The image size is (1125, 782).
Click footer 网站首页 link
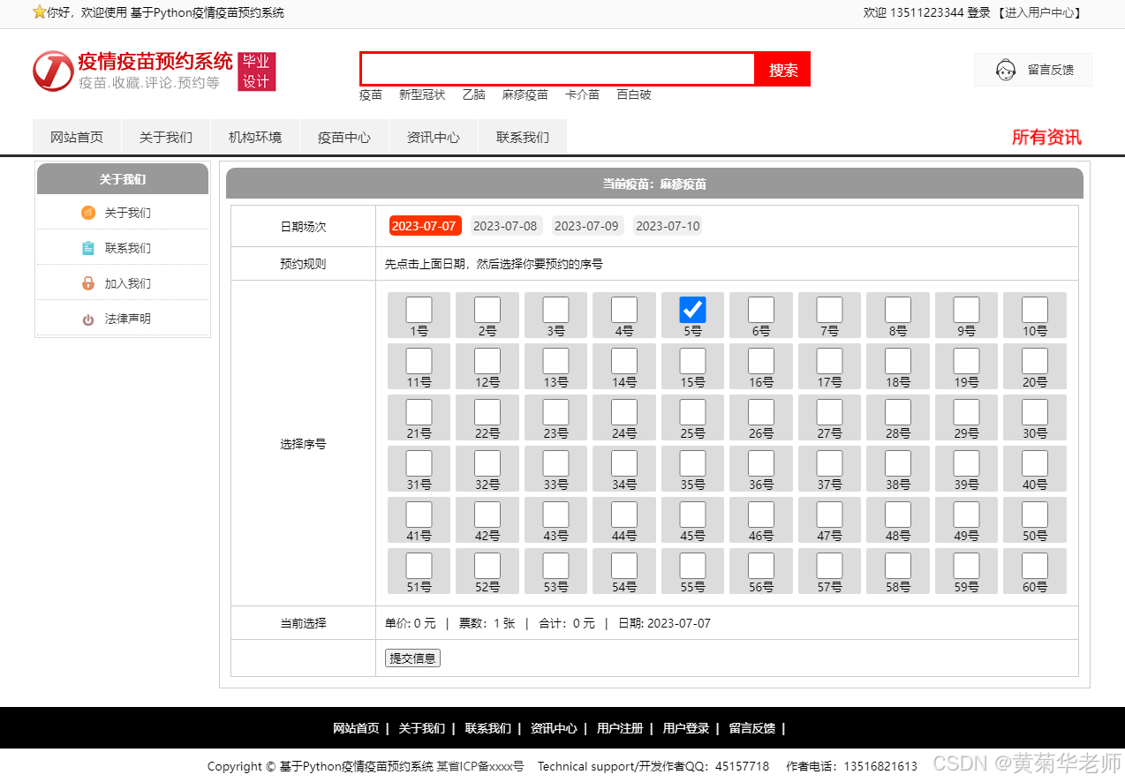(x=356, y=728)
